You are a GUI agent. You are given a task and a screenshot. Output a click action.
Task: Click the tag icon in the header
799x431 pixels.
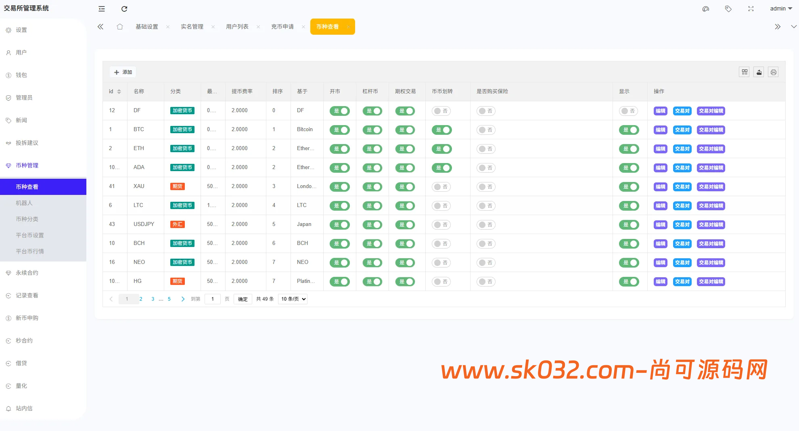pyautogui.click(x=728, y=9)
